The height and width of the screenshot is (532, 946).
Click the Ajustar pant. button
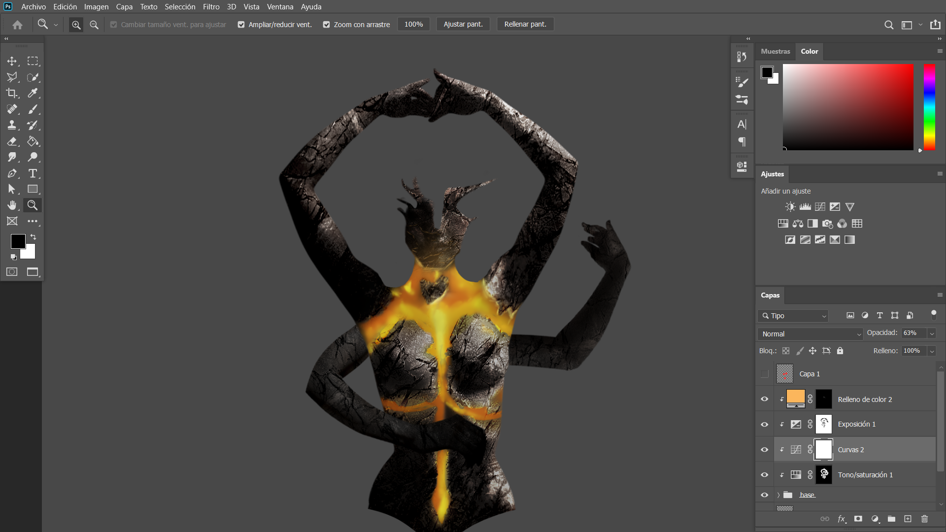pyautogui.click(x=463, y=24)
